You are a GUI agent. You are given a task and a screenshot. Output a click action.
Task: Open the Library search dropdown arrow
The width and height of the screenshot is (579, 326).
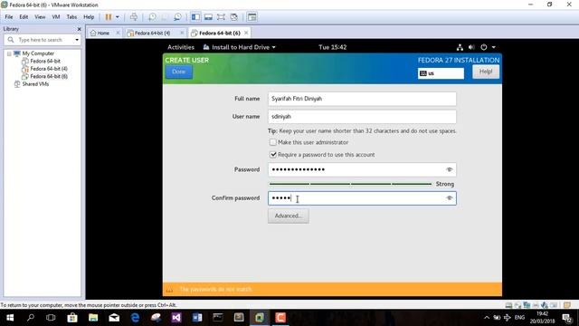77,40
